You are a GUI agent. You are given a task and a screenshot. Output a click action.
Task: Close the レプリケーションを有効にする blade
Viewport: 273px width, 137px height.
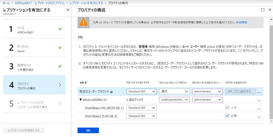68,10
